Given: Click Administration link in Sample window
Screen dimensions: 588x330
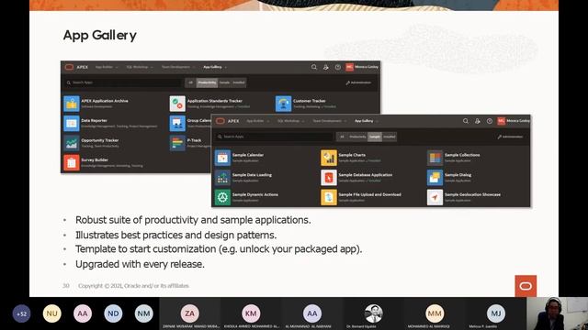Looking at the screenshot, I should [x=510, y=137].
